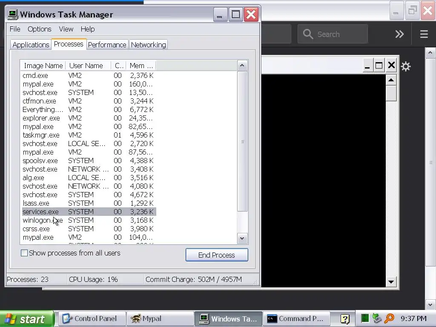Click the black console window's up arrow
The width and height of the screenshot is (436, 327).
pos(391,80)
